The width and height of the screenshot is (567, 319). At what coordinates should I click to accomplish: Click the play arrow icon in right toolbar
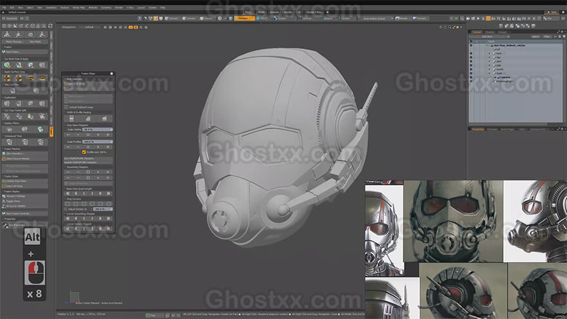tap(478, 18)
